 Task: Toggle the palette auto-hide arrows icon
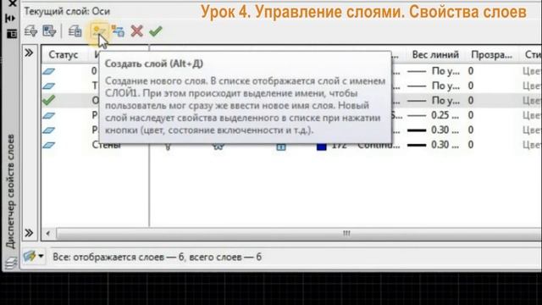11,18
